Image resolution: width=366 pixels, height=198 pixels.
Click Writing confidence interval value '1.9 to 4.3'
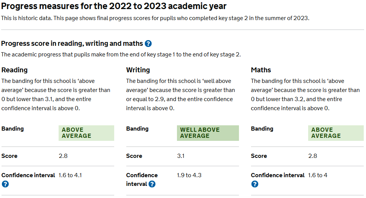pos(189,175)
